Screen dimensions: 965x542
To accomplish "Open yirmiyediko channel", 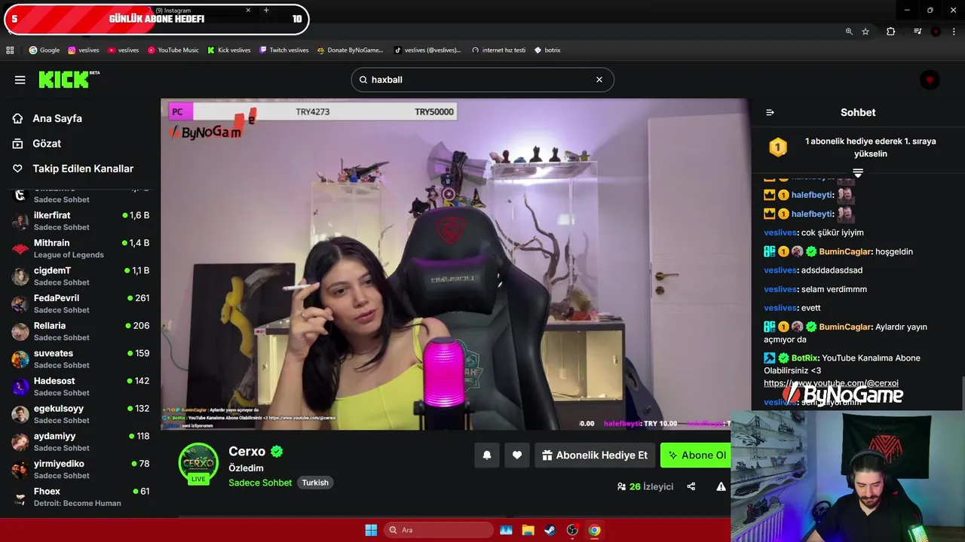I will [x=80, y=469].
